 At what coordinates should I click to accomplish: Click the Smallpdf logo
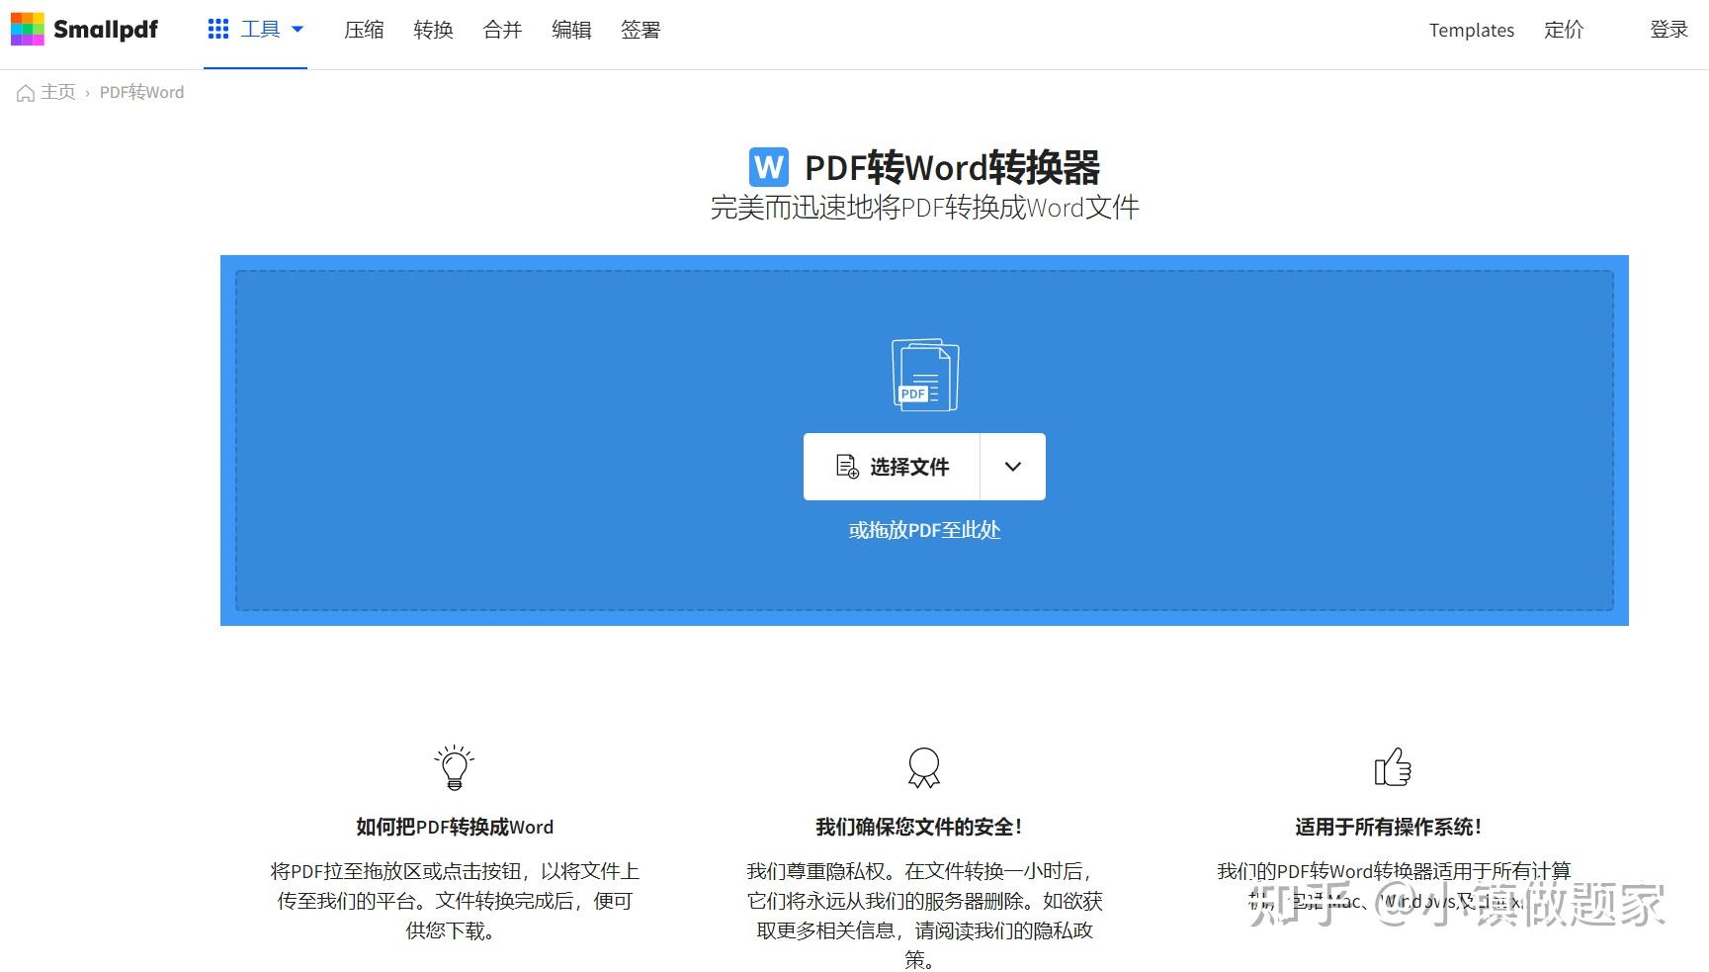click(x=84, y=30)
